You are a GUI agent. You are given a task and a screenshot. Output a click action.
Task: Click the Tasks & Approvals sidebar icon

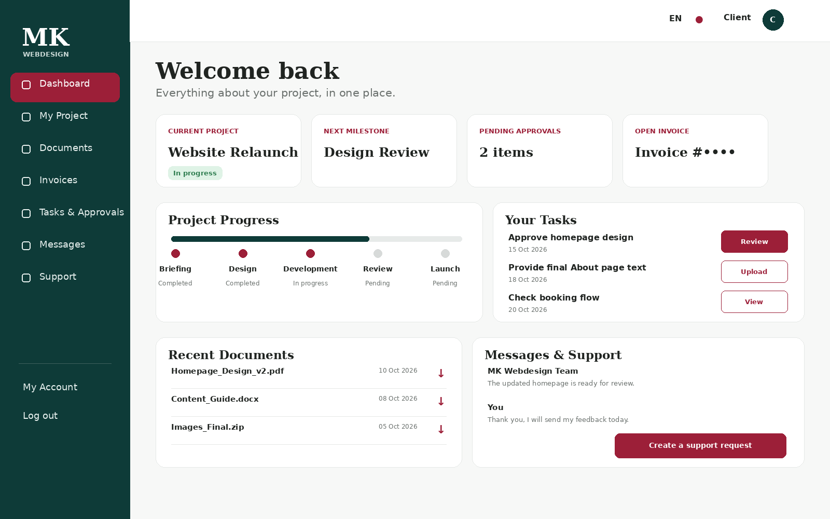(x=26, y=213)
